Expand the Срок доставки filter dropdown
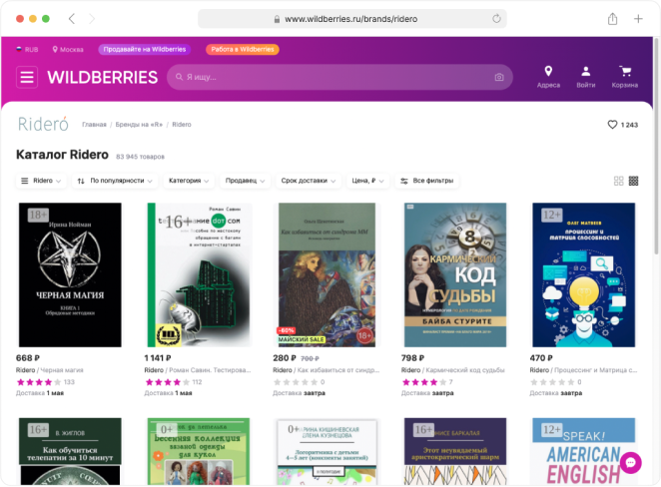This screenshot has height=487, width=661. (309, 181)
